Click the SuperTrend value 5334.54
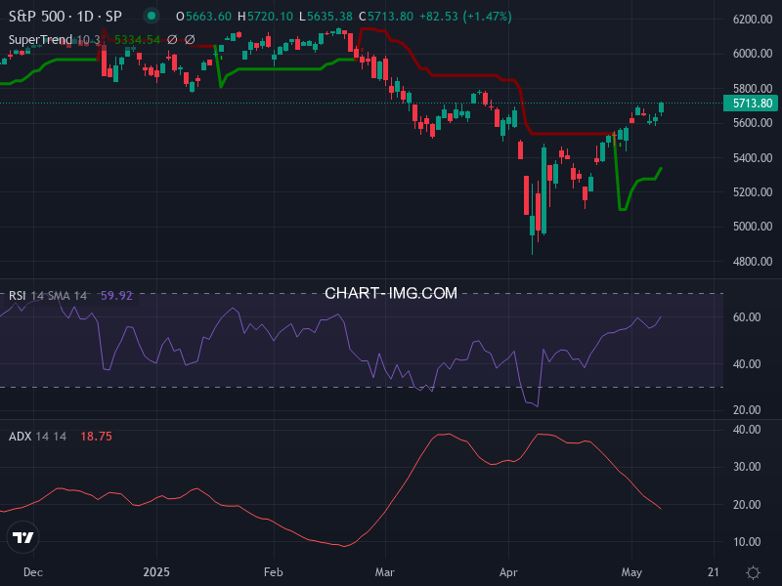This screenshot has width=782, height=586. click(x=137, y=39)
